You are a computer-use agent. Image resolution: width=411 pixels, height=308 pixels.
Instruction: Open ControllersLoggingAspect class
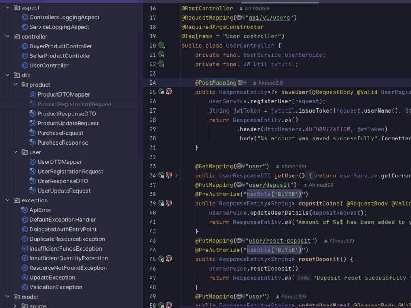(x=64, y=17)
